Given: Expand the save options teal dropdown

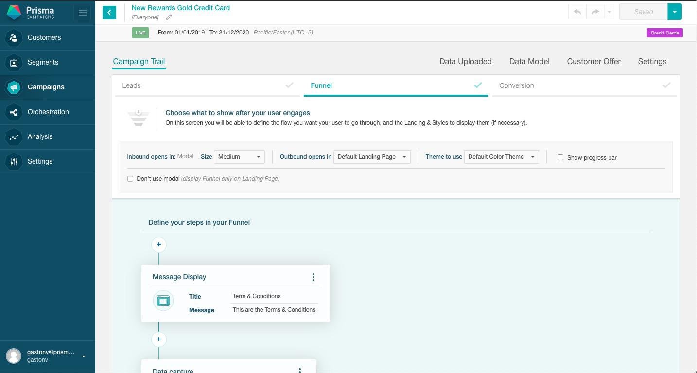Looking at the screenshot, I should point(675,12).
